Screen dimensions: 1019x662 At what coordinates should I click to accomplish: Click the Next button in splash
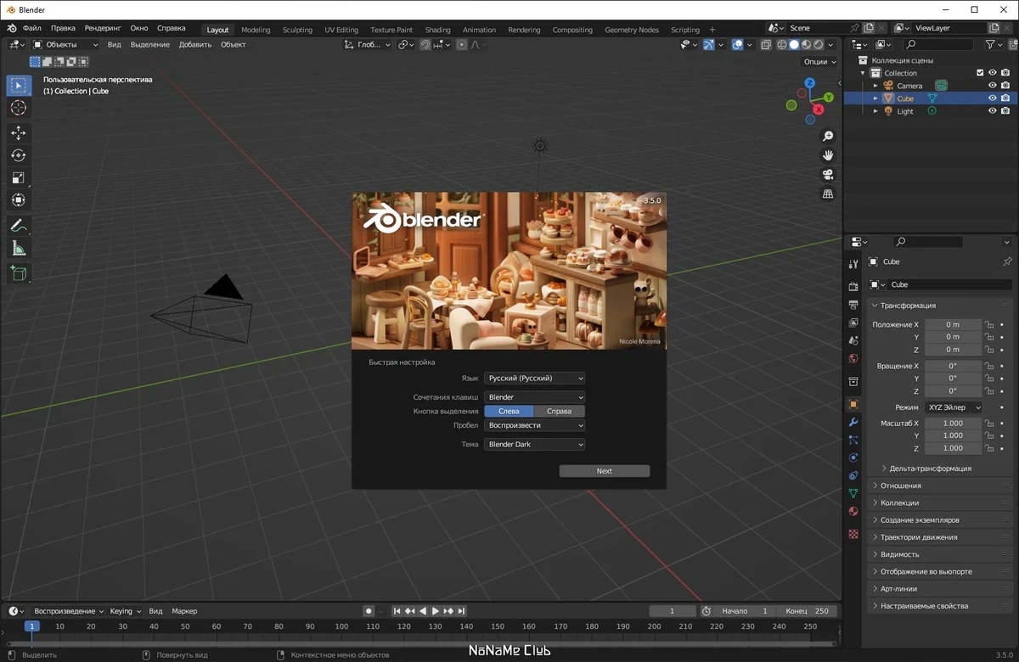coord(605,471)
